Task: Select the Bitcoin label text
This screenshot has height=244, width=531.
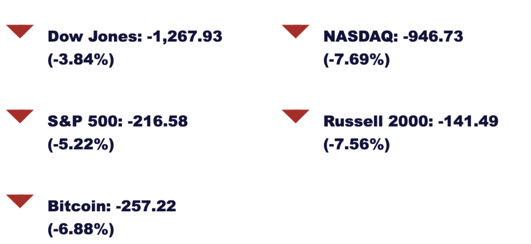Action: 79,206
